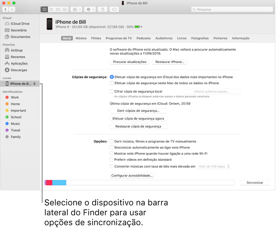
Task: Switch to the Música tab
Action: coord(81,38)
